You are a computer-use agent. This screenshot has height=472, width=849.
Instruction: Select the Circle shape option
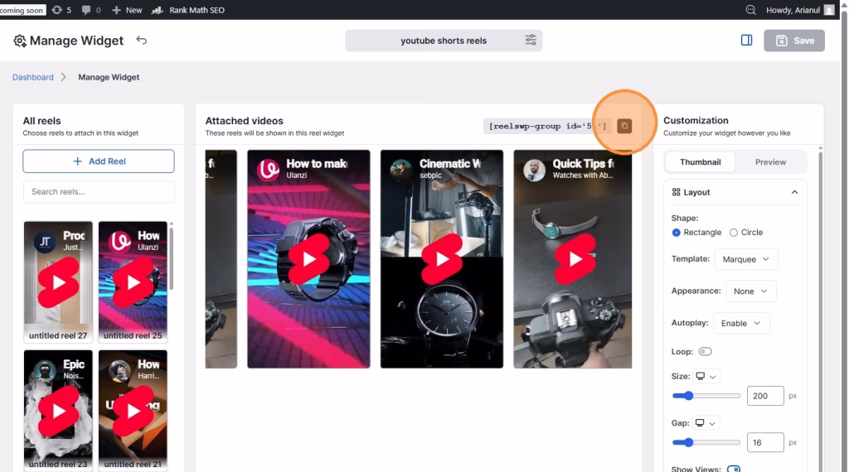tap(733, 233)
